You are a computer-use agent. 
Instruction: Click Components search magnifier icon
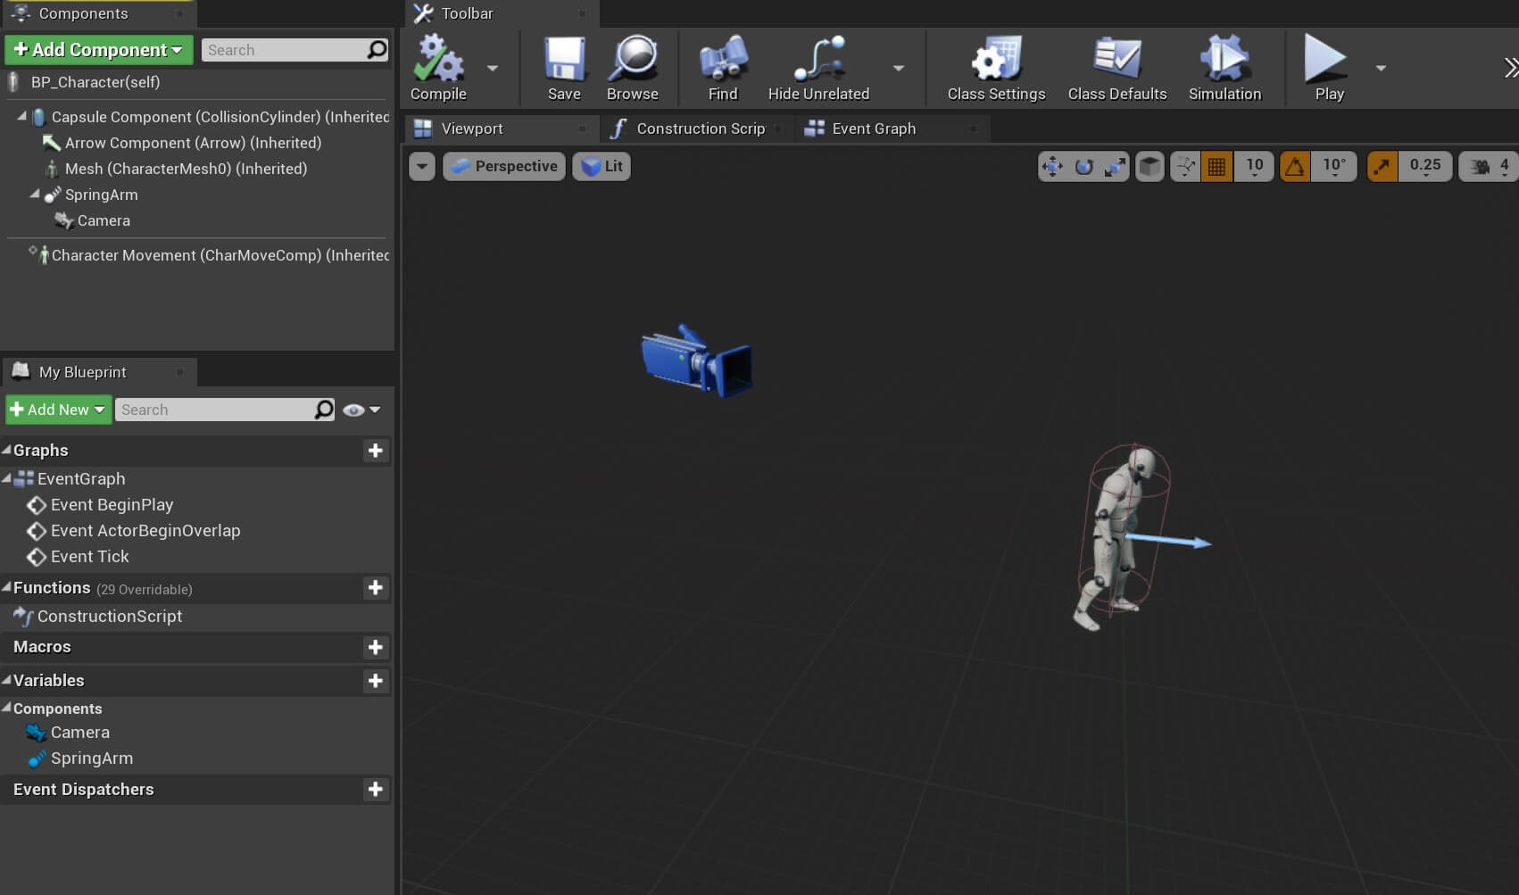click(378, 50)
